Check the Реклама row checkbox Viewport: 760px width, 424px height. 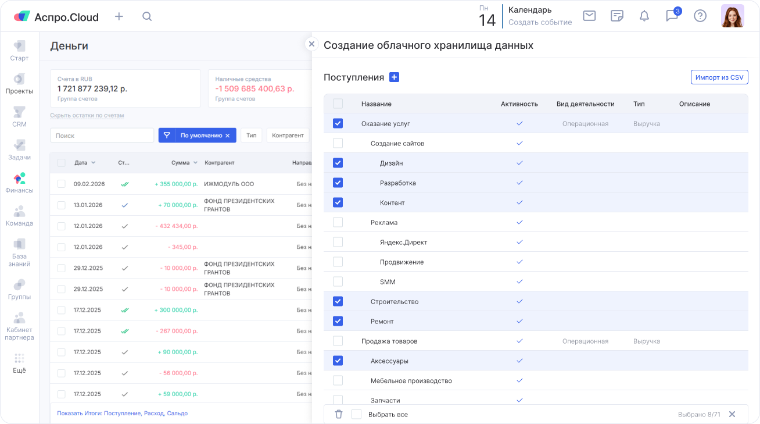pyautogui.click(x=338, y=222)
